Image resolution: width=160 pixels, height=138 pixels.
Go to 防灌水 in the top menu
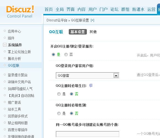(138, 10)
